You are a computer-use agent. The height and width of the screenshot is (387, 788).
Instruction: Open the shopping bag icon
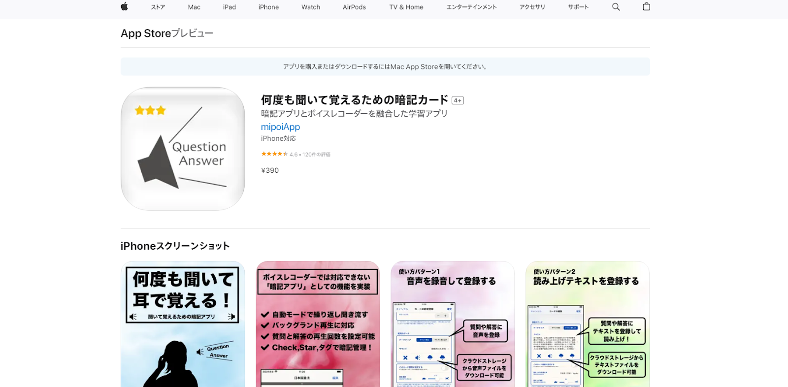pyautogui.click(x=646, y=6)
